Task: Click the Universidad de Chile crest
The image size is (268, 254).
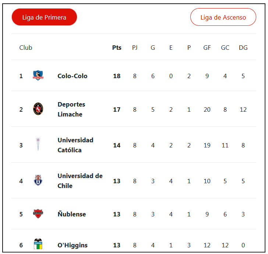Action: click(x=38, y=181)
